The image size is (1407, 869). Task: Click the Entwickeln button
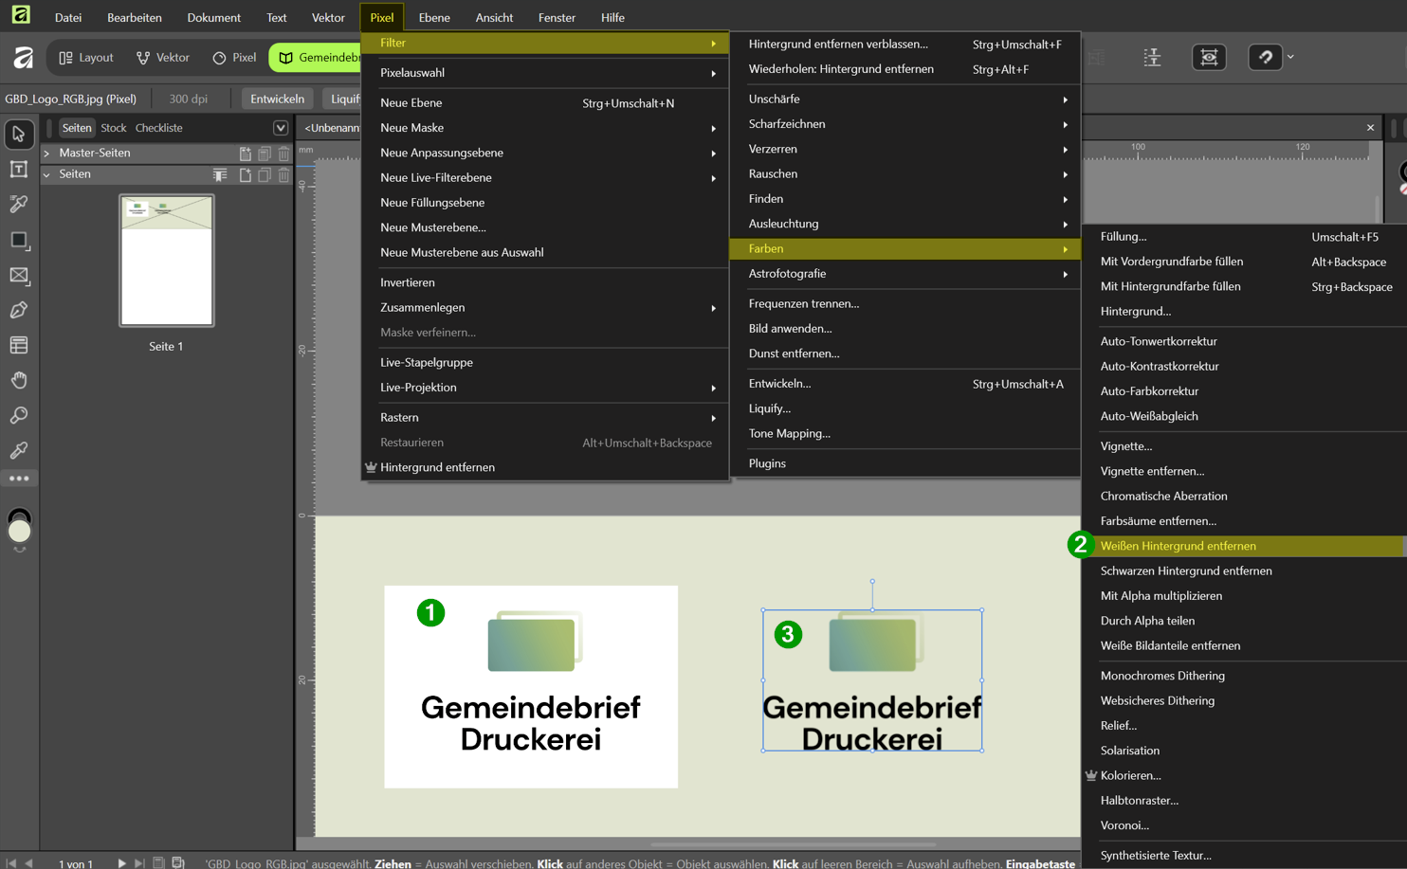coord(277,99)
